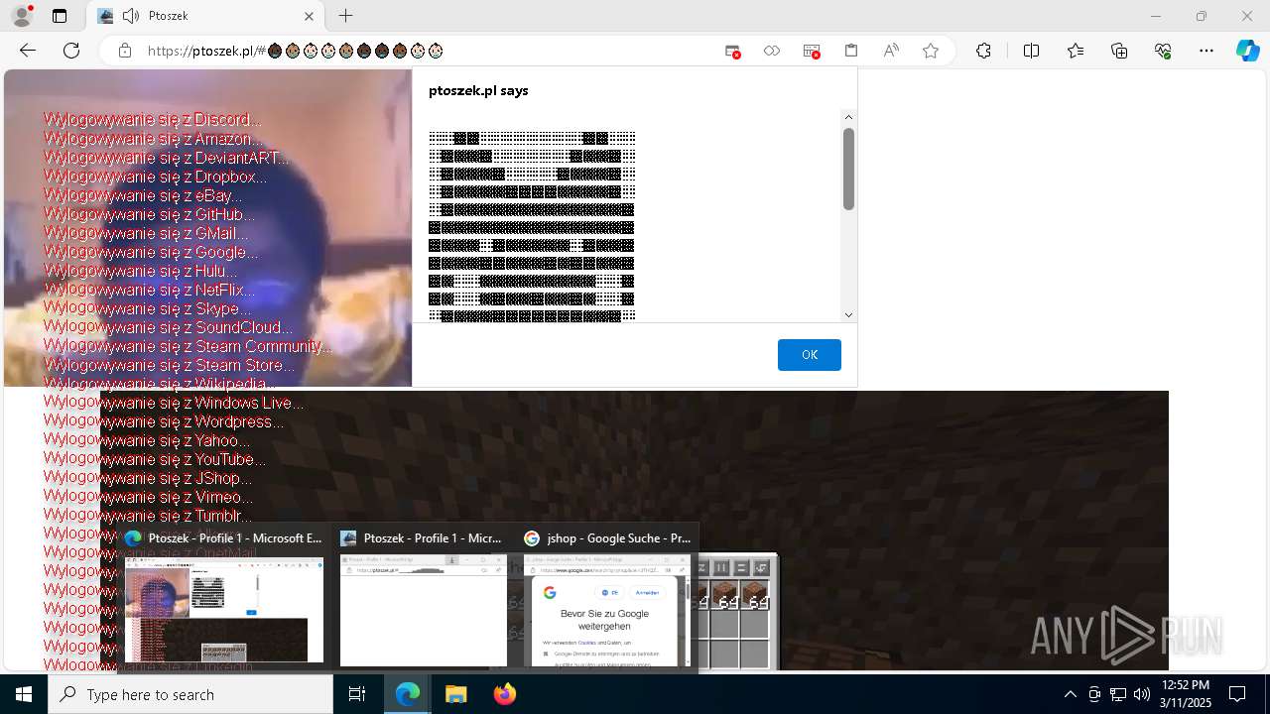1270x714 pixels.
Task: Open a new tab with the plus button
Action: [x=345, y=16]
